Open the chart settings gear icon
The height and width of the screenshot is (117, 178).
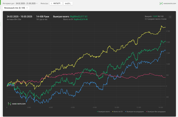click(170, 17)
